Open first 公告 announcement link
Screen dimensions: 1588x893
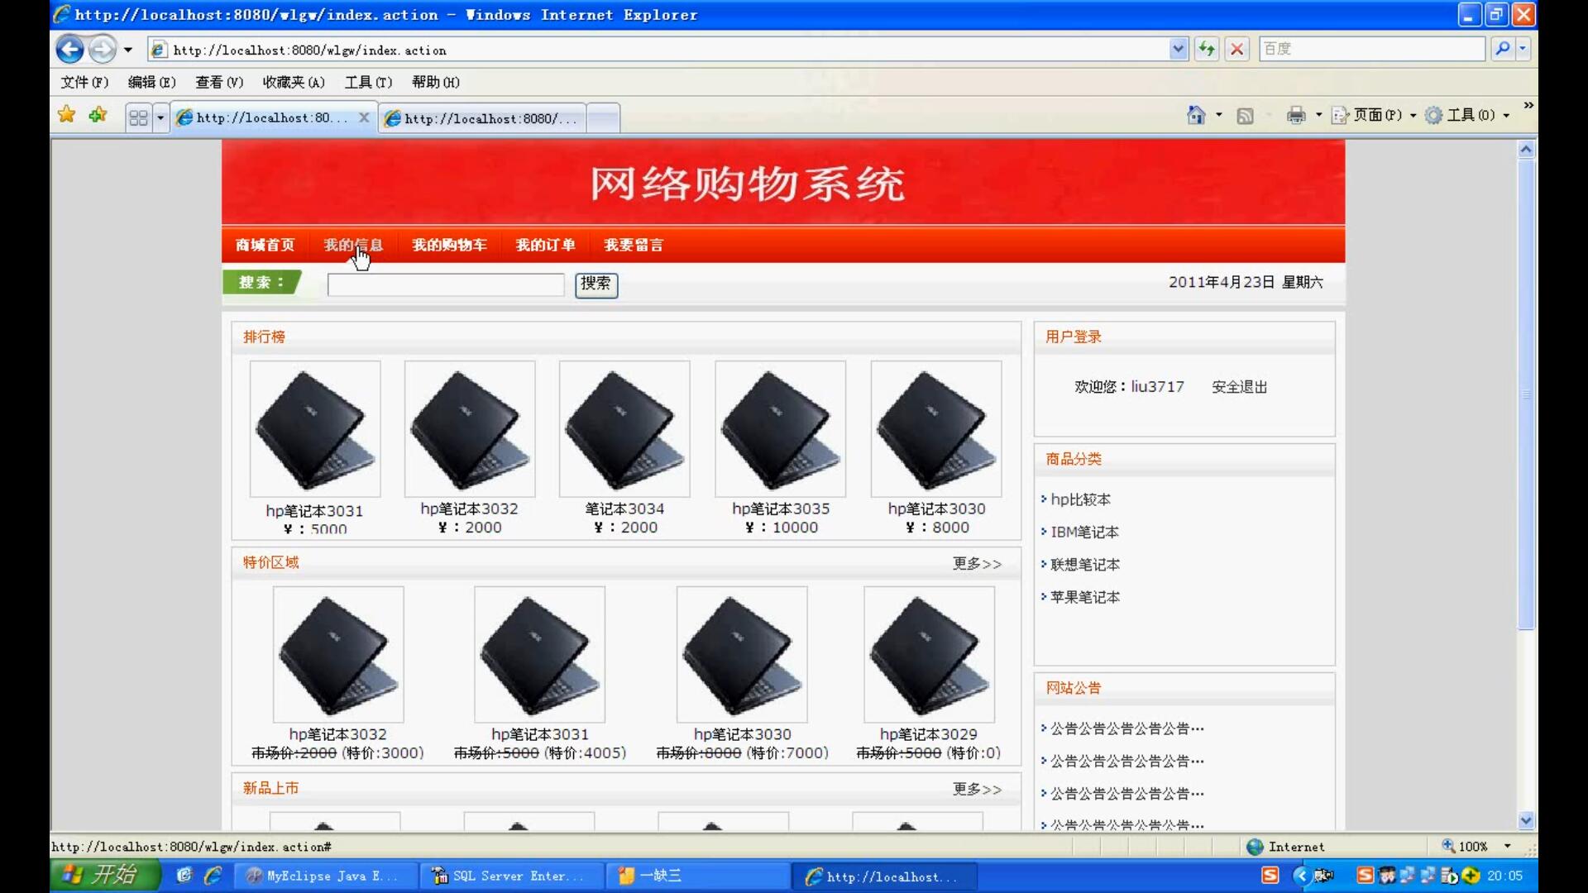tap(1126, 728)
